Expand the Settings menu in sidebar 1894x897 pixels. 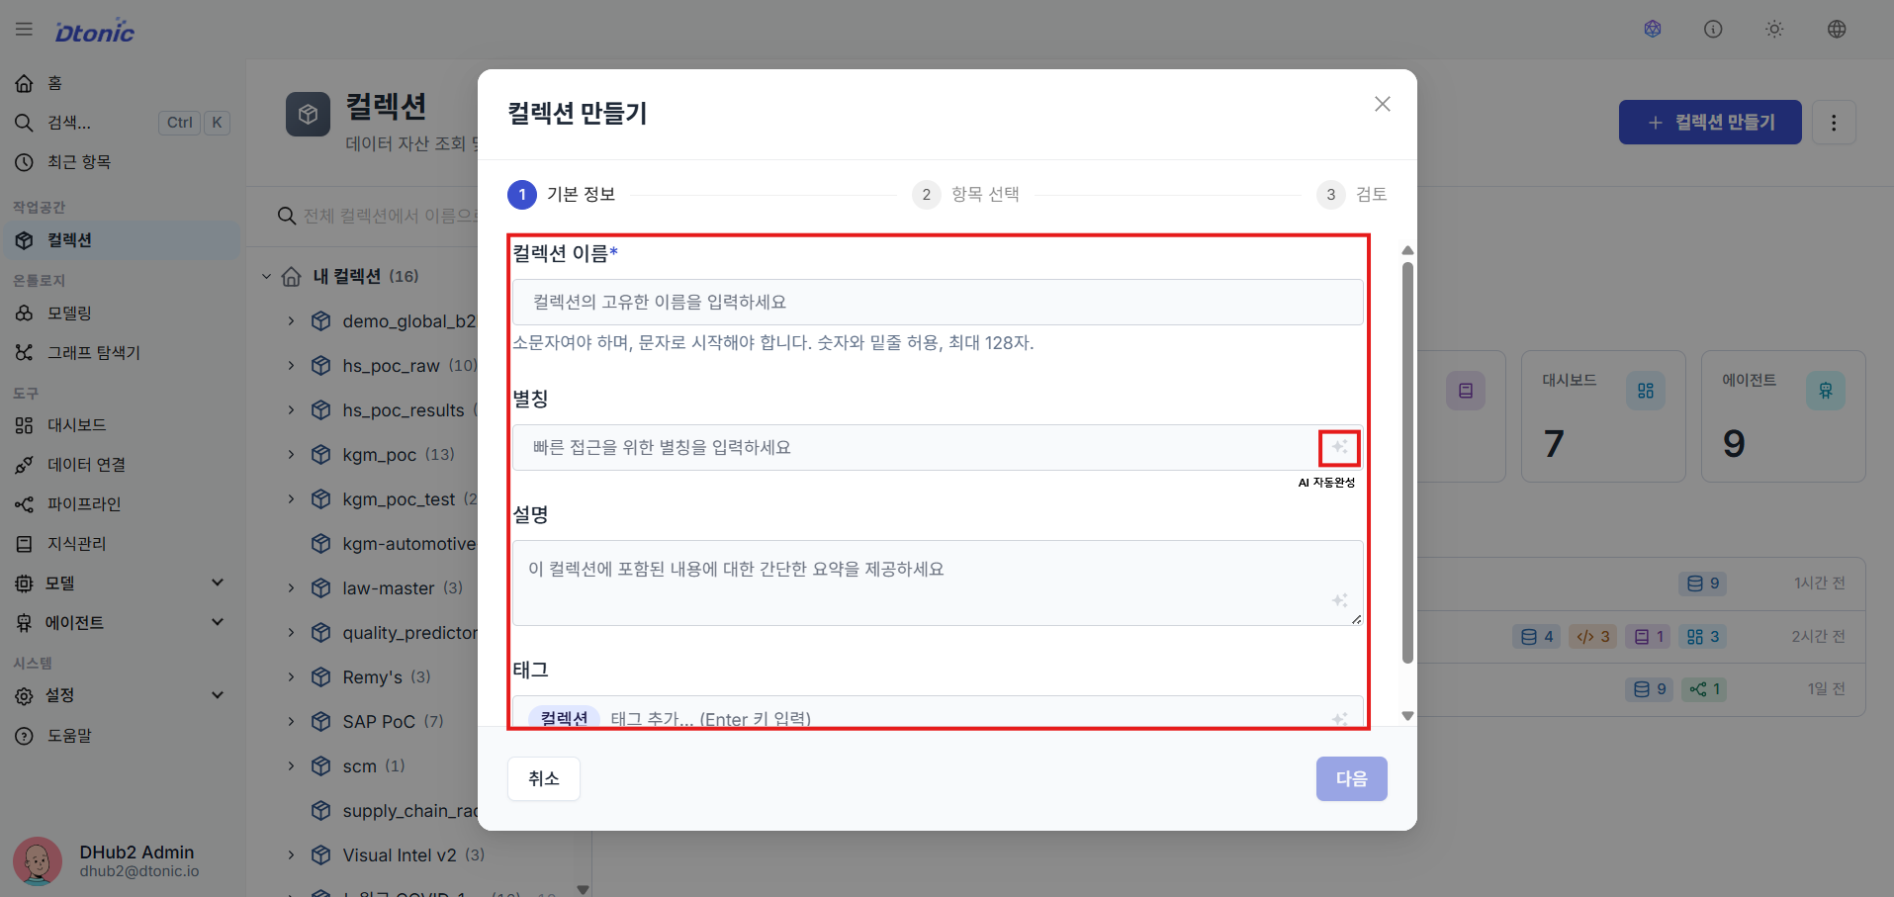pos(218,695)
